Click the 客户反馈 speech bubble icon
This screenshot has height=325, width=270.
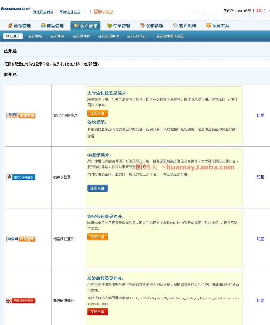pyautogui.click(x=175, y=26)
